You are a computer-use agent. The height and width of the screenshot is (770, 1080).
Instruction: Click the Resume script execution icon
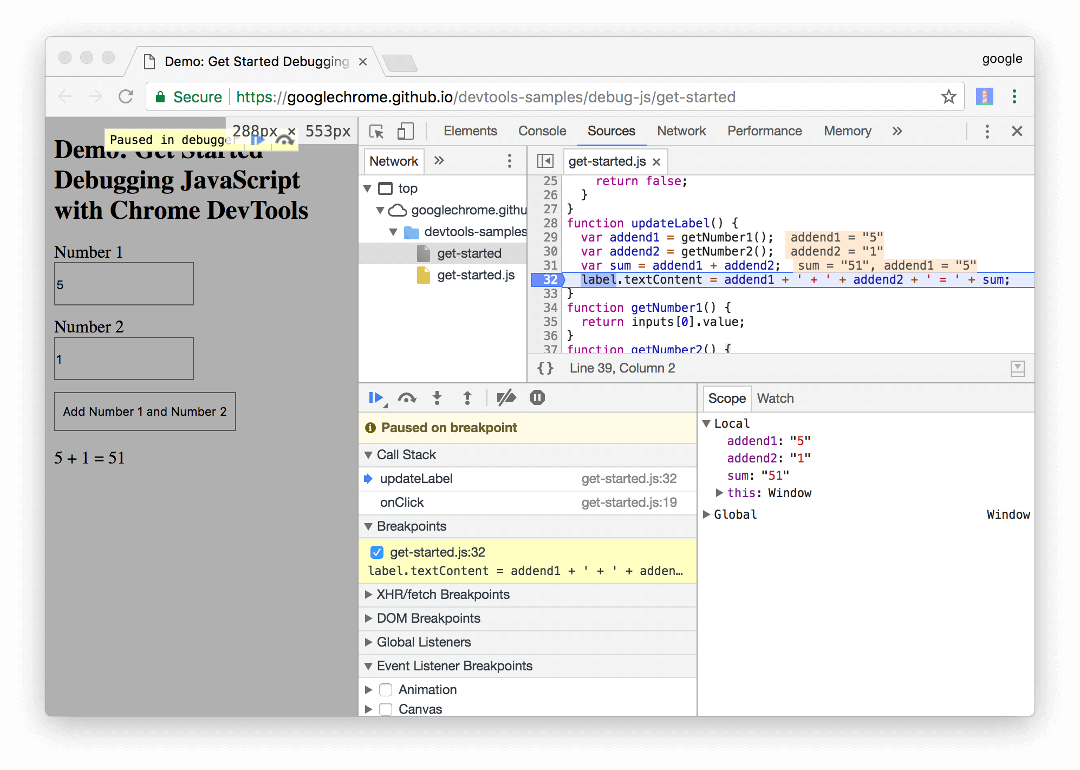coord(375,397)
